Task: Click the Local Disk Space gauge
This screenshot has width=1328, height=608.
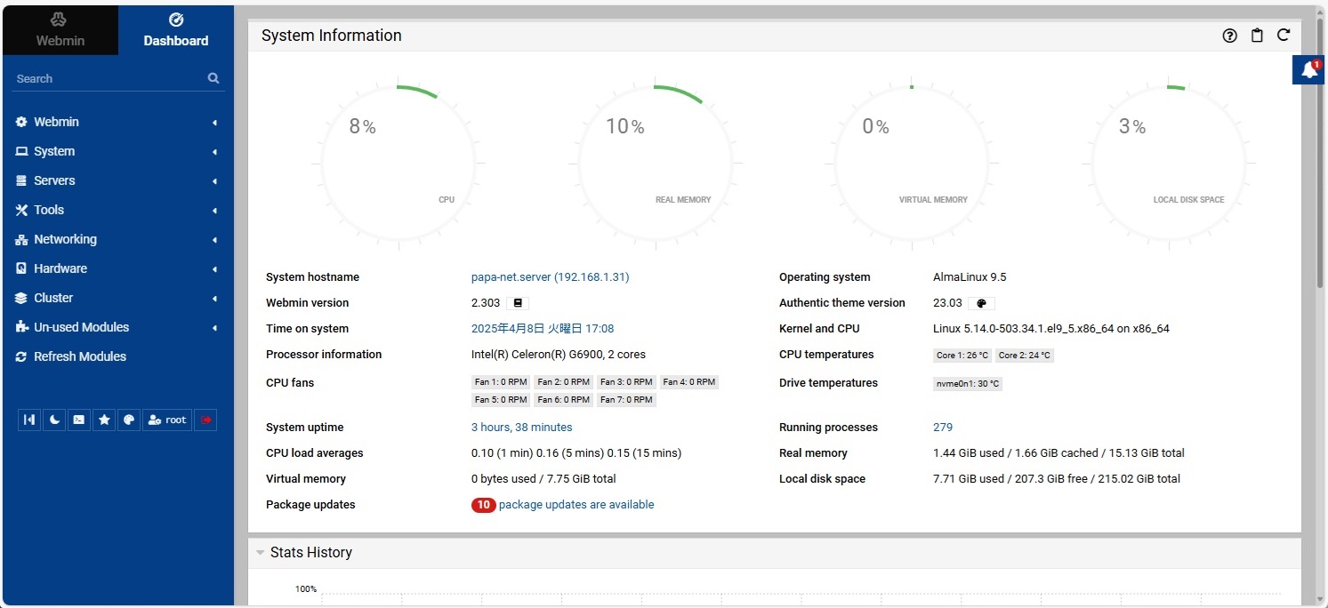Action: click(x=1169, y=164)
